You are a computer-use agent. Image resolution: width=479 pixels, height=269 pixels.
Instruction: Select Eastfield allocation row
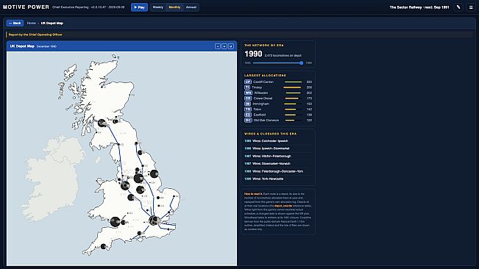[x=278, y=115]
